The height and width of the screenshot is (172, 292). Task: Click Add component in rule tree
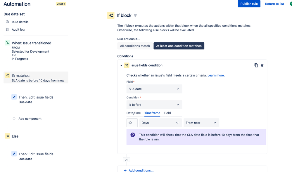tap(30, 119)
